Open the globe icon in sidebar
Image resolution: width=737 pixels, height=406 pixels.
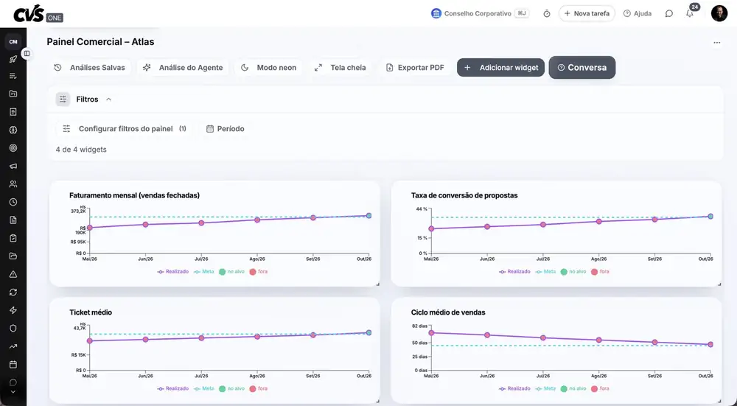pyautogui.click(x=13, y=130)
